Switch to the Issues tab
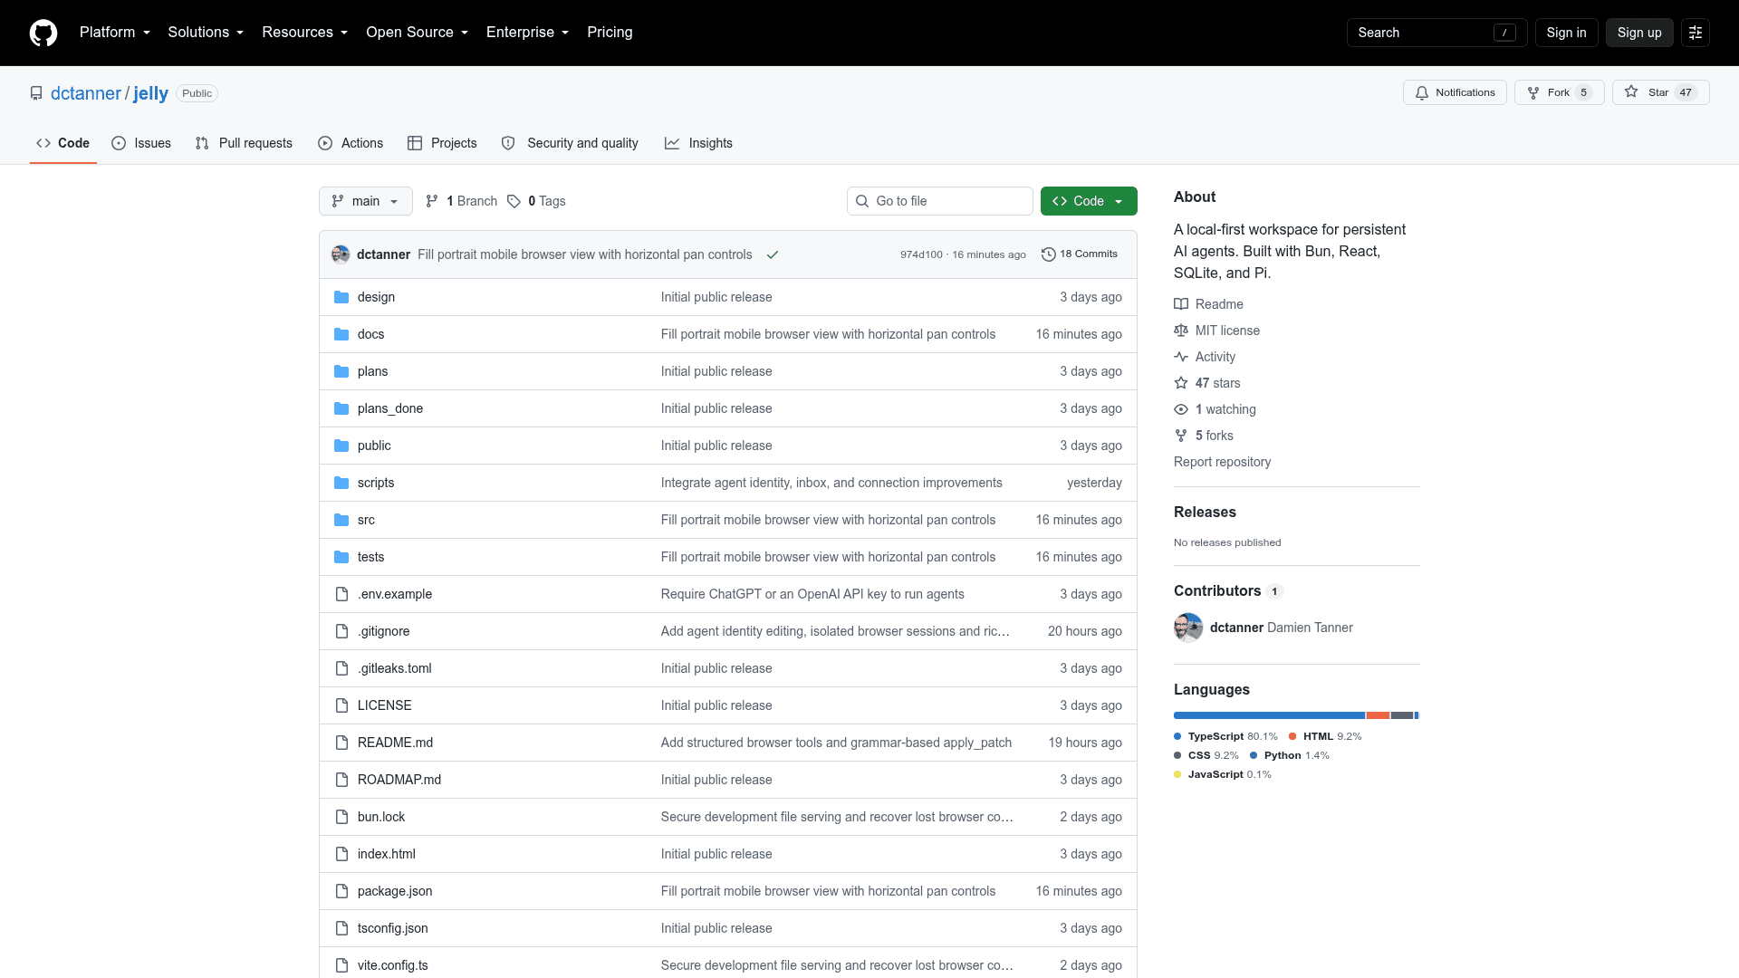Image resolution: width=1739 pixels, height=978 pixels. [x=141, y=143]
